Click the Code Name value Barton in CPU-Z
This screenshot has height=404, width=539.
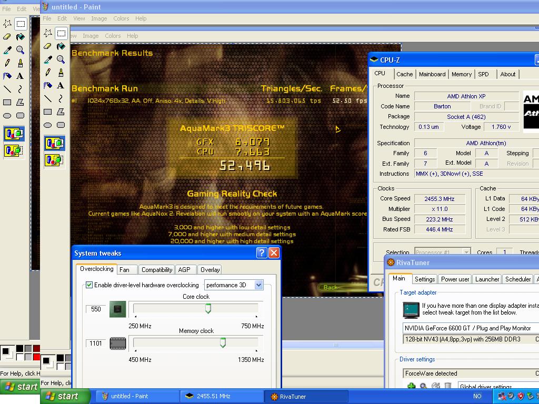[442, 106]
